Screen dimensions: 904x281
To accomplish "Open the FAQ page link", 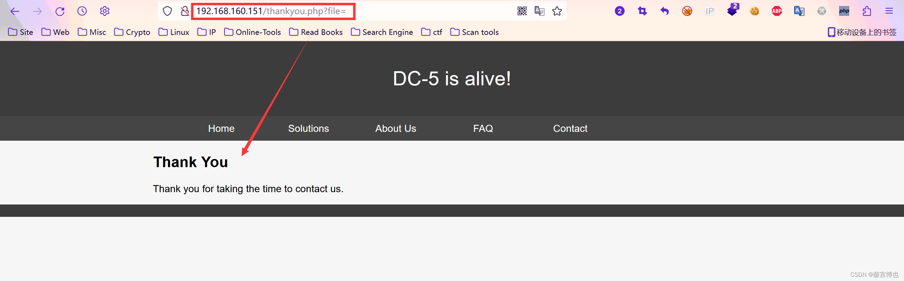I will coord(483,128).
